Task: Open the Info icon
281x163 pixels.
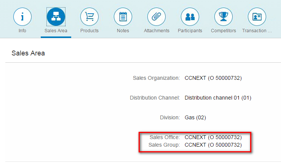Action: pos(22,17)
